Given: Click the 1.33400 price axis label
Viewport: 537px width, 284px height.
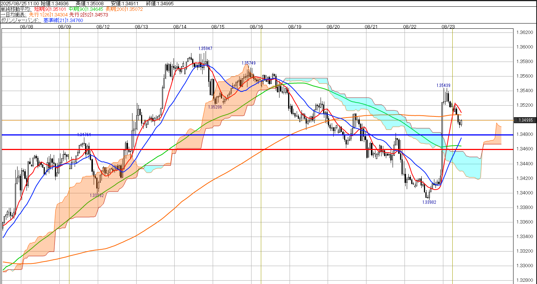Looking at the screenshot, I should pos(524,237).
